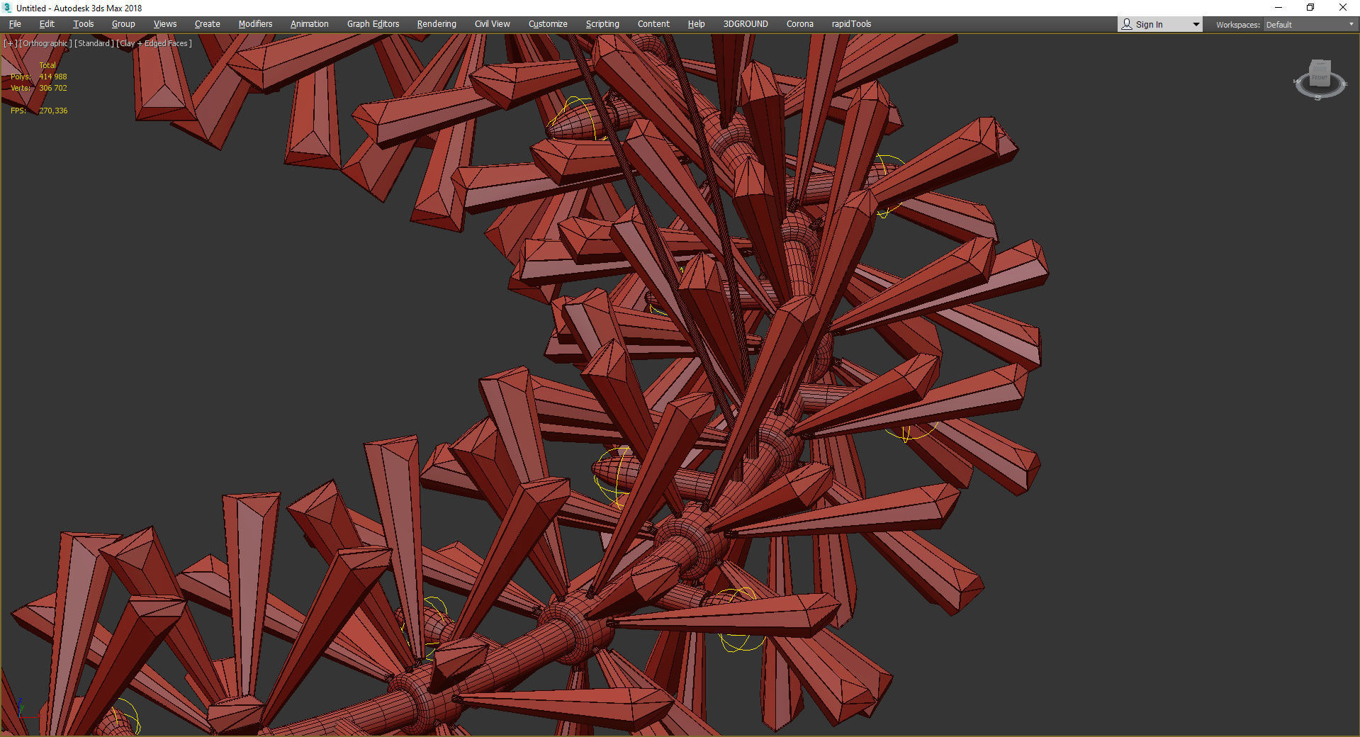Open the Views menu
Viewport: 1360px width, 737px height.
point(165,24)
